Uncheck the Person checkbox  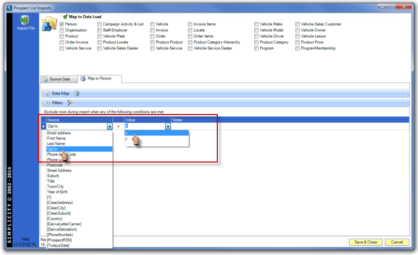[62, 24]
